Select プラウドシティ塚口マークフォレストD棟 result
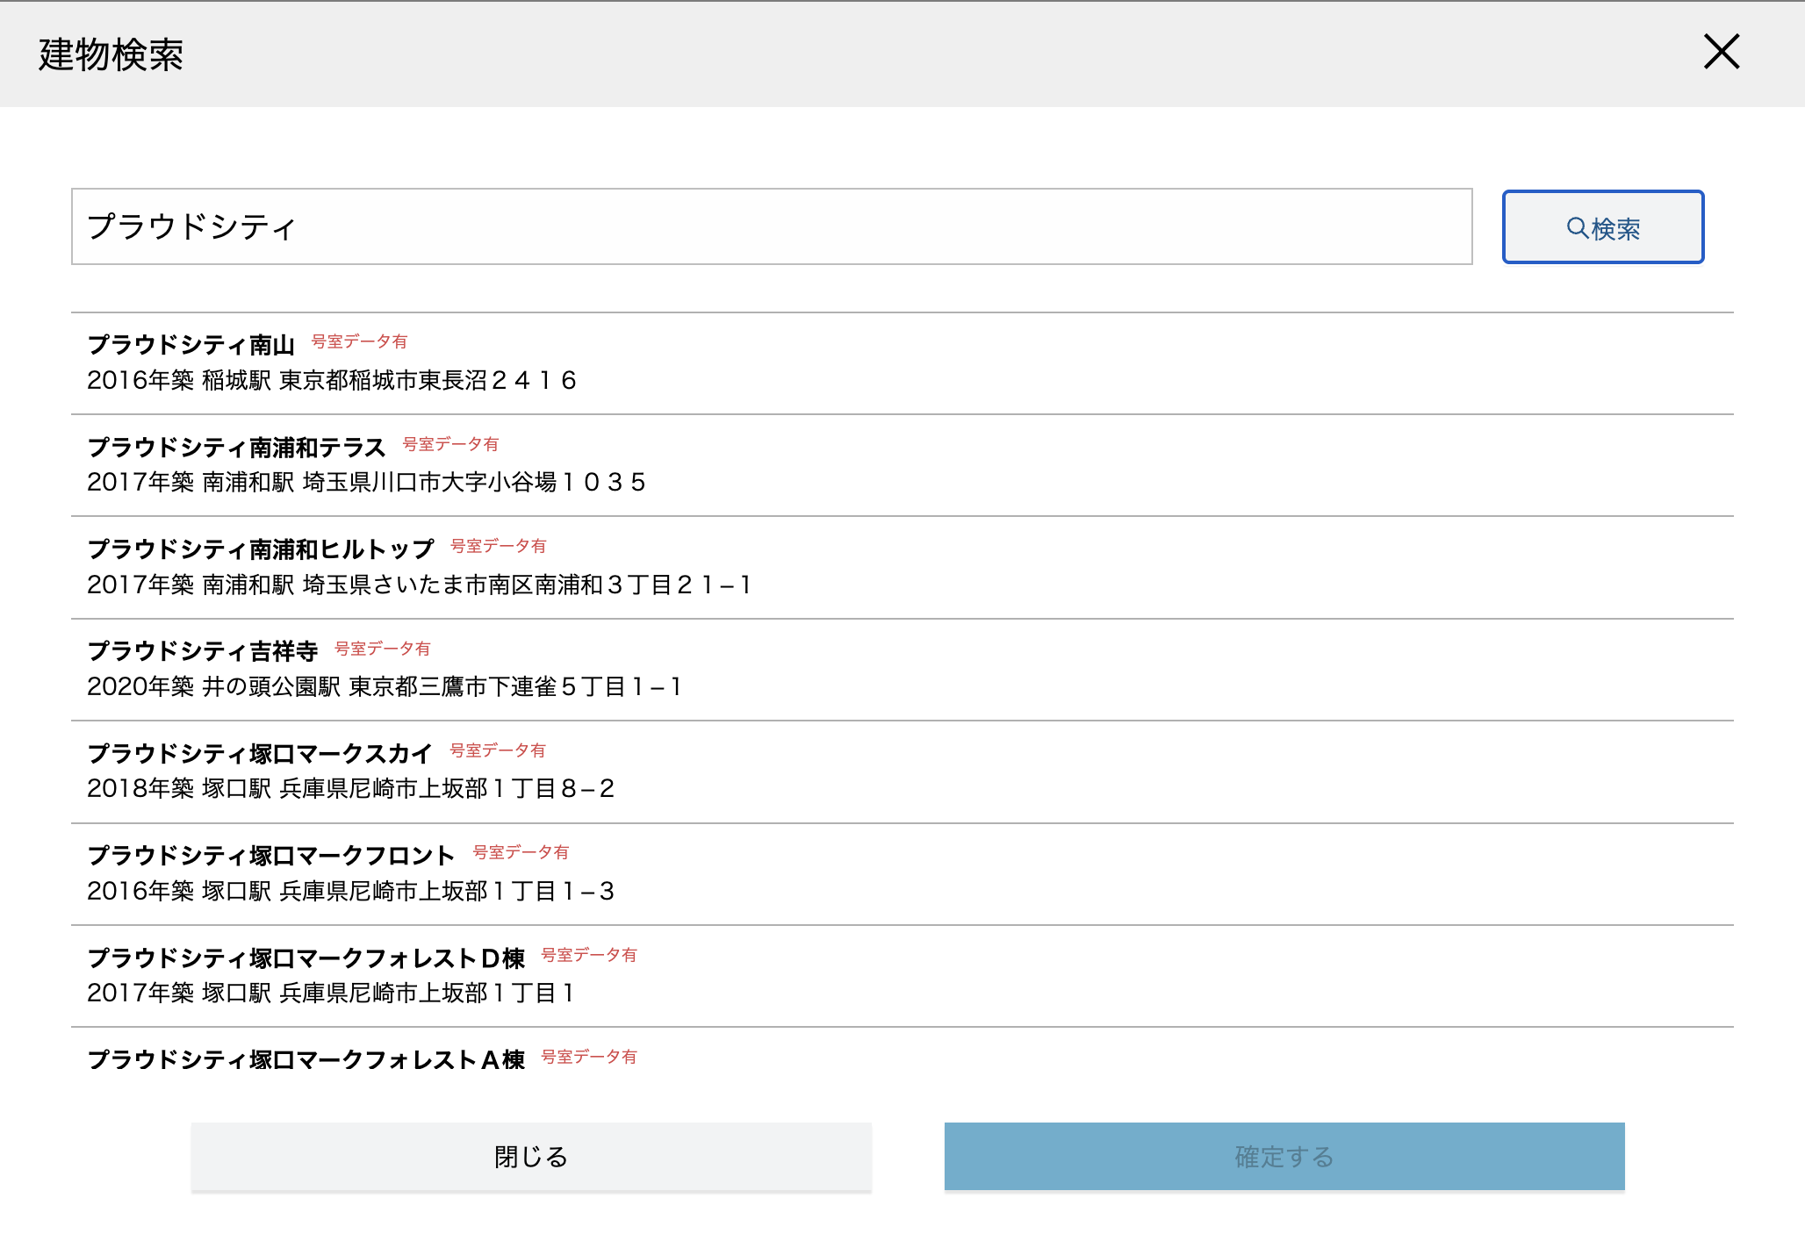 click(306, 958)
